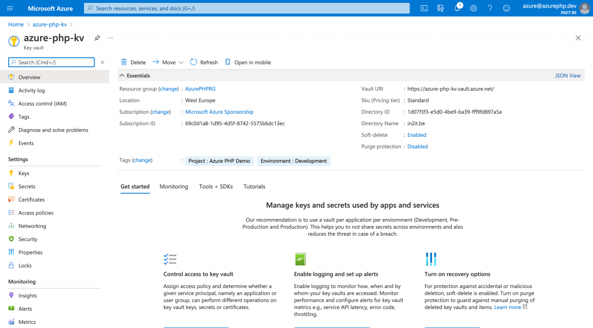Click the Environment : Development tag
The height and width of the screenshot is (328, 593).
tap(294, 161)
